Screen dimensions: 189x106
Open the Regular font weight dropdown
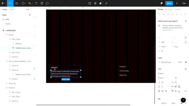(162, 78)
